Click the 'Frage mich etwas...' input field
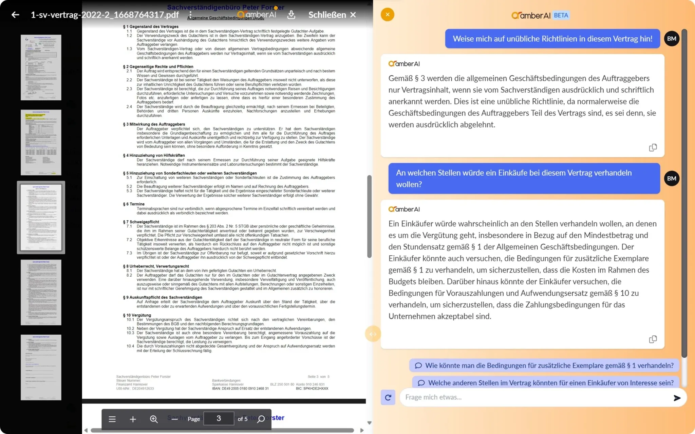 coord(533,397)
